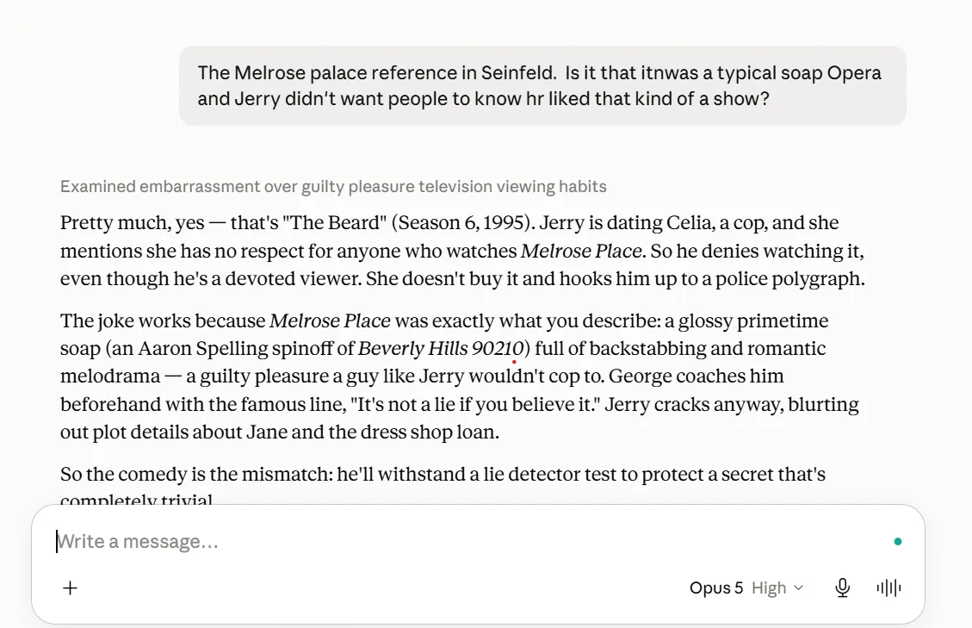The image size is (972, 628).
Task: Click the paragraph starting 'The joke works because'
Action: pyautogui.click(x=460, y=376)
